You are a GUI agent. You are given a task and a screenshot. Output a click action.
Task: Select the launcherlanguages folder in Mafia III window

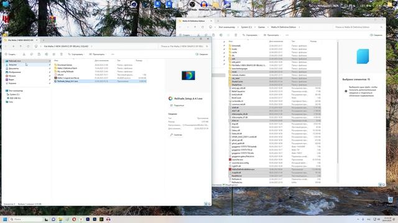tap(275, 69)
